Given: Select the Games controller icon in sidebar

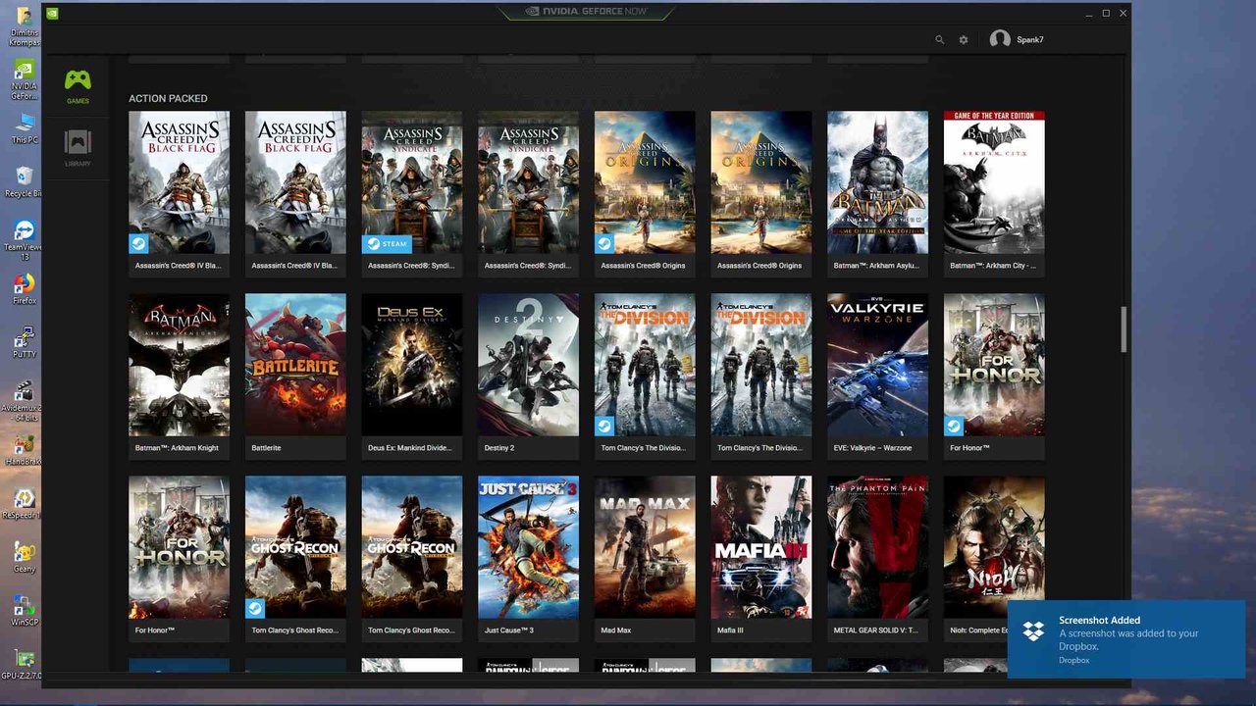Looking at the screenshot, I should click(x=78, y=81).
